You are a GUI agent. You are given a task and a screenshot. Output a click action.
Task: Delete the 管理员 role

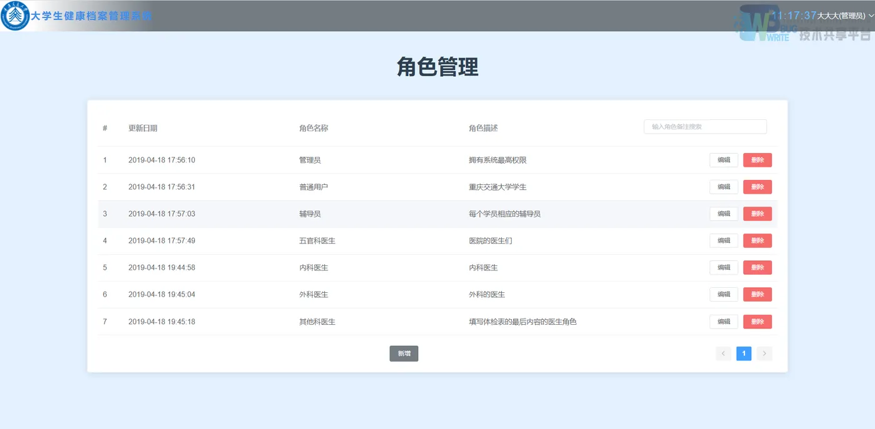(x=757, y=160)
